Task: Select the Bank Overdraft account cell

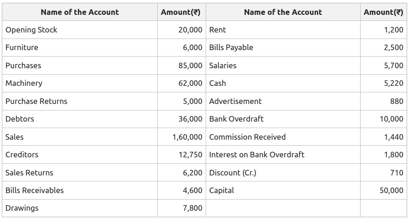Action: [283, 119]
